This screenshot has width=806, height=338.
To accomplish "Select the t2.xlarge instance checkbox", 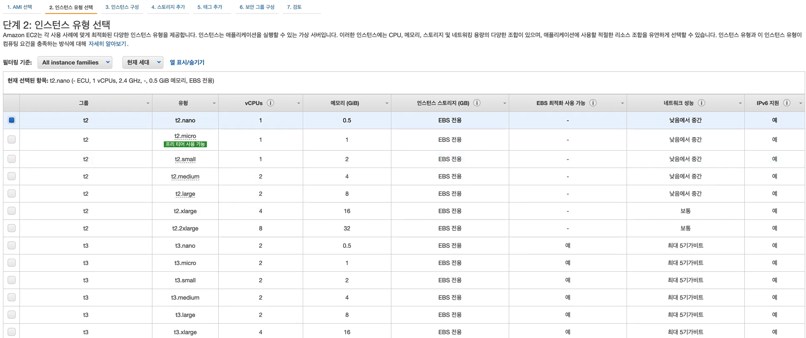I will click(x=12, y=211).
